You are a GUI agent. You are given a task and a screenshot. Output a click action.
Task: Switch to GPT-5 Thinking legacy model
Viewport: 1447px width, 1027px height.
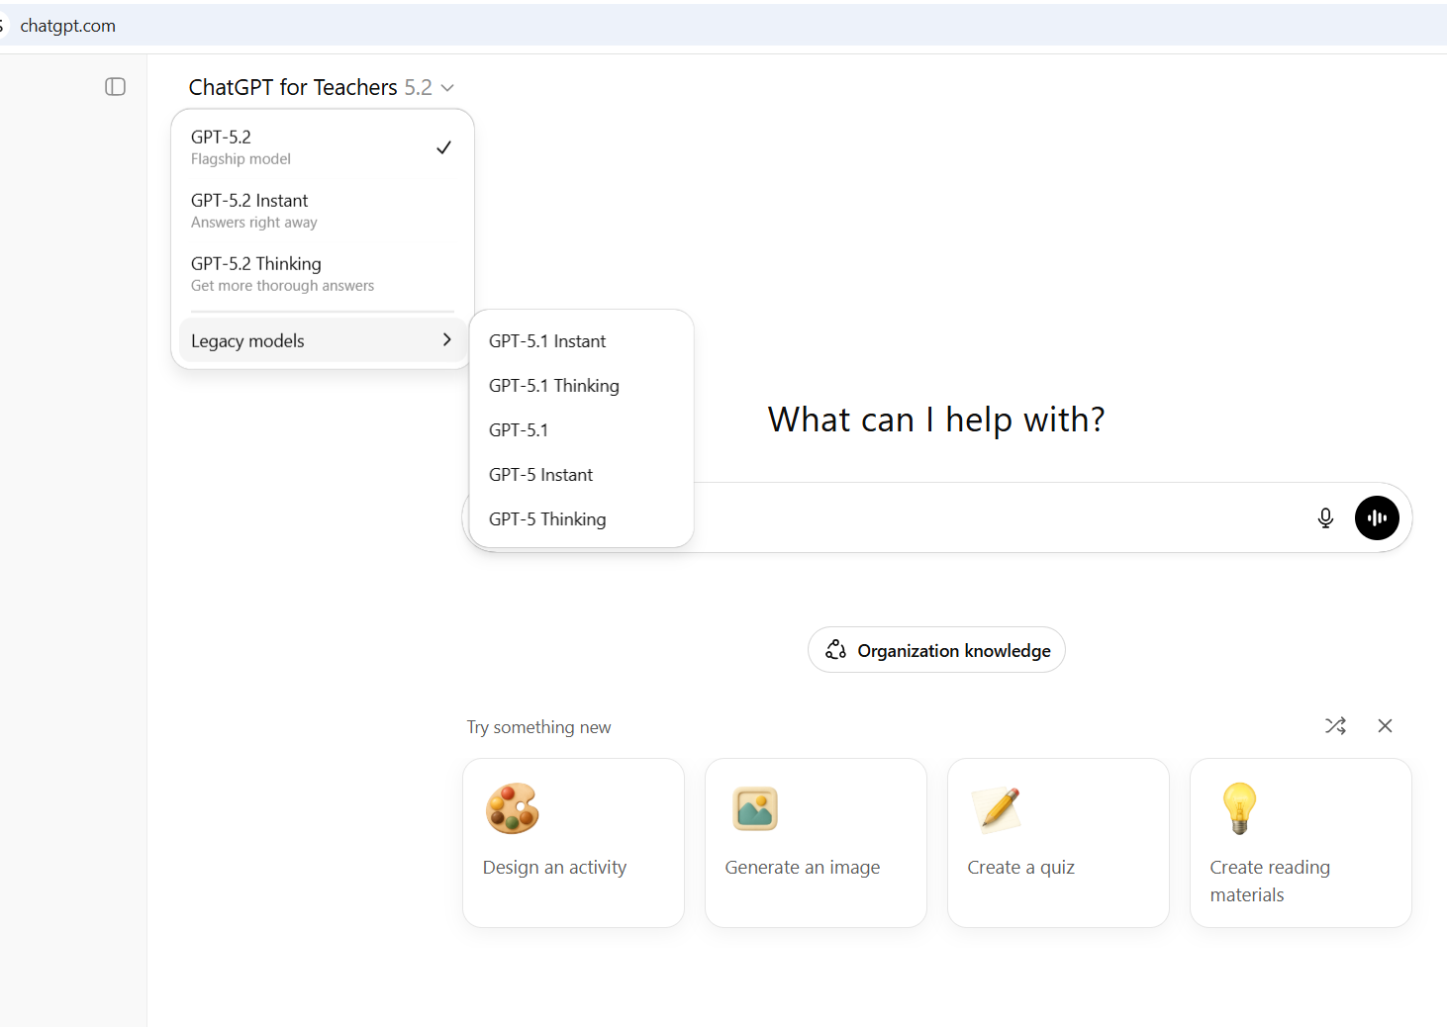[582, 519]
